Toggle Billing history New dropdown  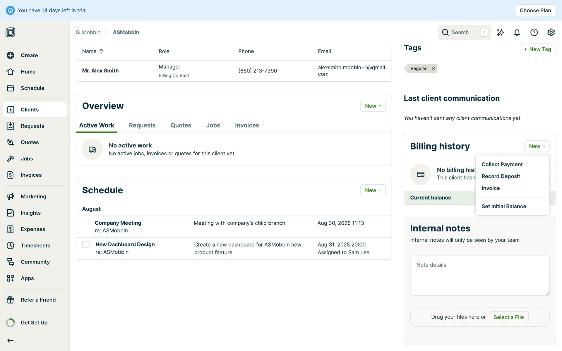click(537, 146)
